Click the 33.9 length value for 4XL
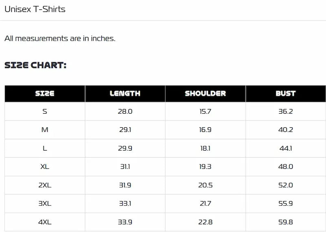This screenshot has width=326, height=232. point(125,222)
